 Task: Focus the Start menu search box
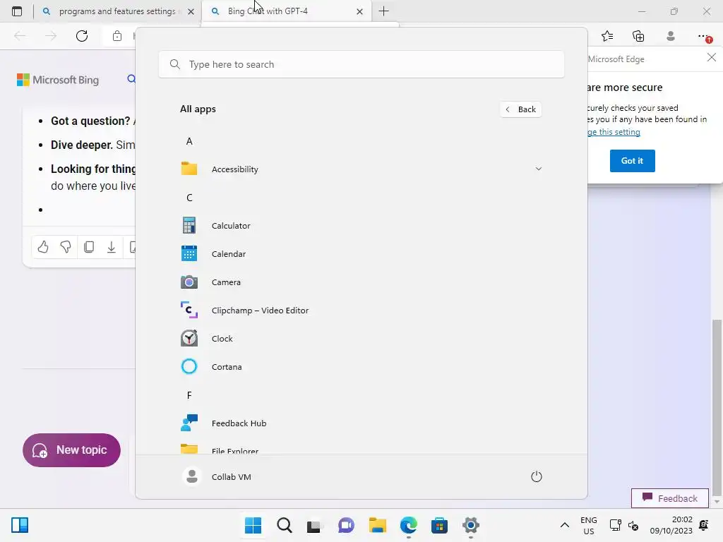(x=361, y=64)
